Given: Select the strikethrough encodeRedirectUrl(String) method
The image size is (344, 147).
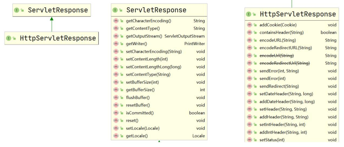Looking at the screenshot, I should pyautogui.click(x=284, y=63).
